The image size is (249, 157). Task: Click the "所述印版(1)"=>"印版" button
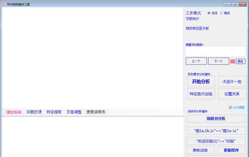point(216,141)
